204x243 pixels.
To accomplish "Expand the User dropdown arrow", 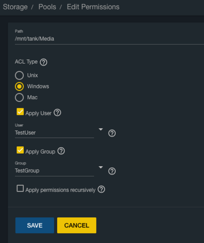I will click(x=101, y=129).
